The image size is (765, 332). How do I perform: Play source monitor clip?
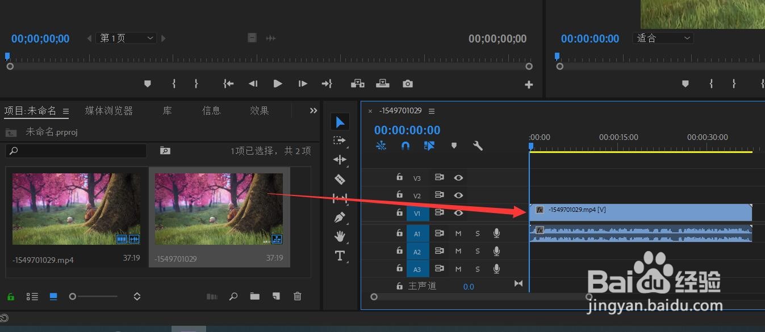[x=278, y=84]
